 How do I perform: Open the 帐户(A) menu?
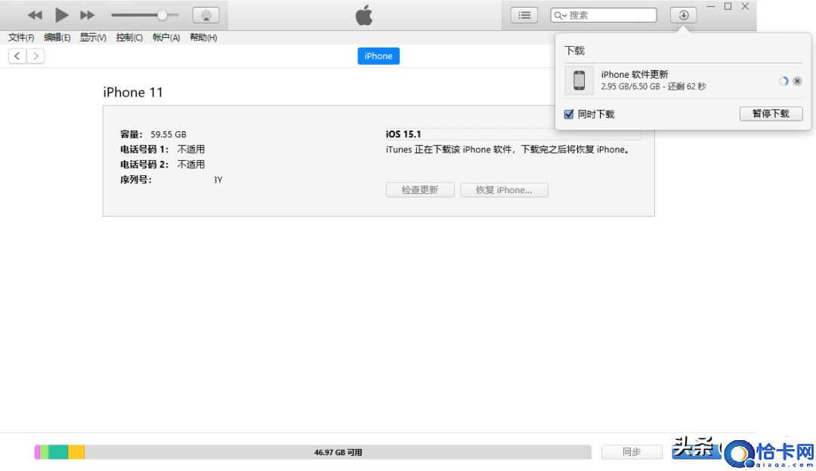pyautogui.click(x=166, y=38)
